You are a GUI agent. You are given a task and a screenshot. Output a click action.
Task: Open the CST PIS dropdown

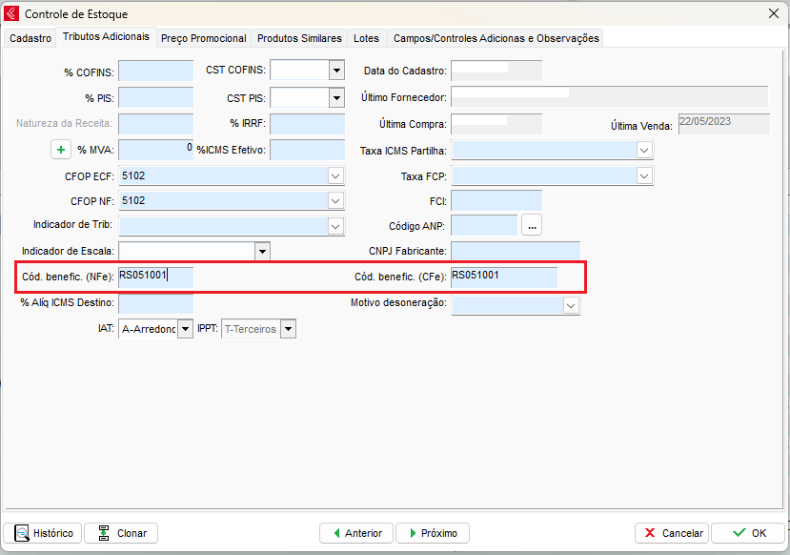click(x=335, y=97)
